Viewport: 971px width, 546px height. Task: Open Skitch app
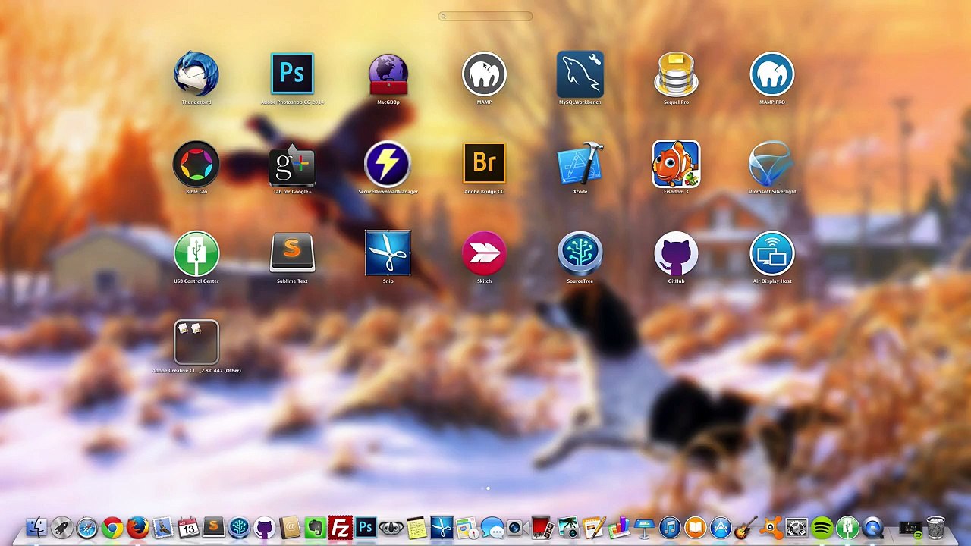484,253
